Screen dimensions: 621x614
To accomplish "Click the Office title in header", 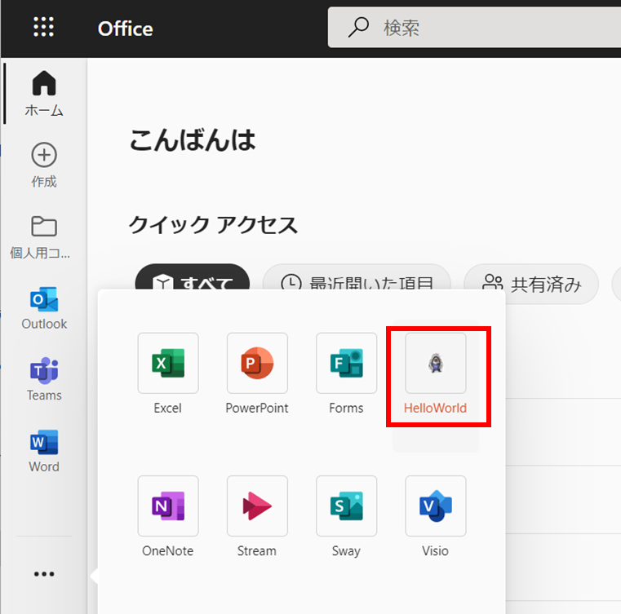I will point(125,29).
